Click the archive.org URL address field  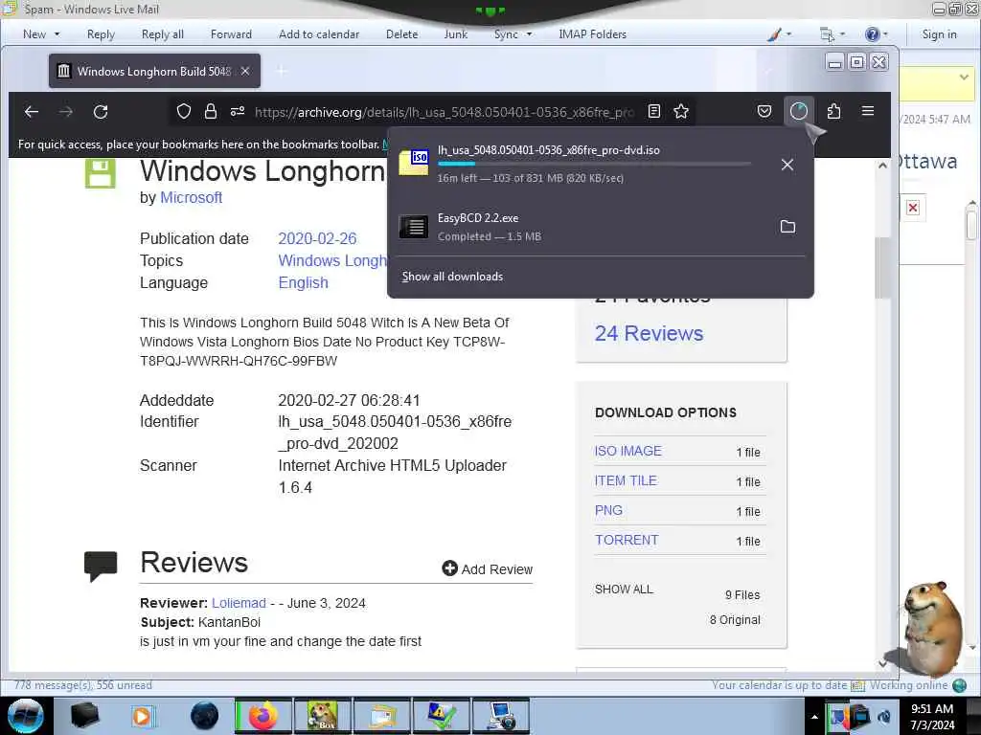(x=445, y=112)
